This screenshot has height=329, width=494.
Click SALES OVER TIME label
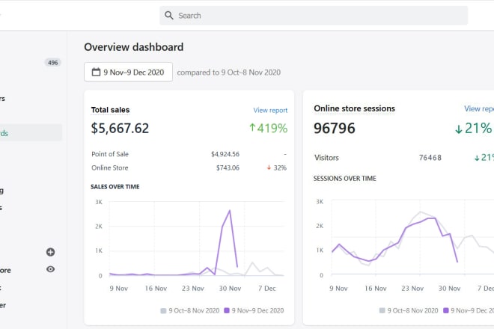click(115, 187)
